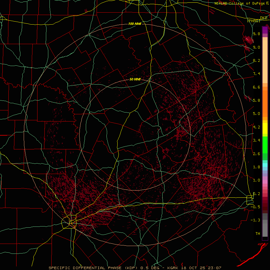Click the large orange band of color scale
The height and width of the screenshot is (270, 270).
click(265, 104)
